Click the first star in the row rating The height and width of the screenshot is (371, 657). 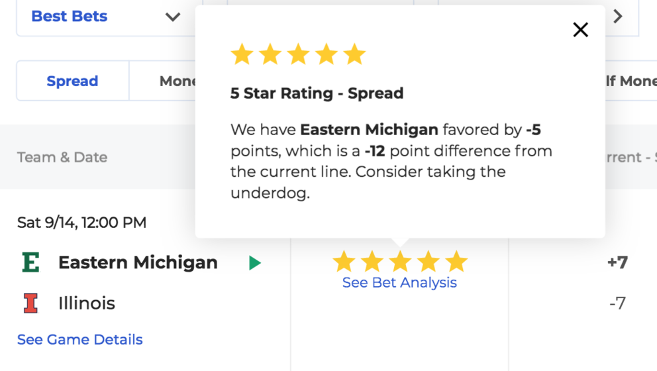[344, 261]
